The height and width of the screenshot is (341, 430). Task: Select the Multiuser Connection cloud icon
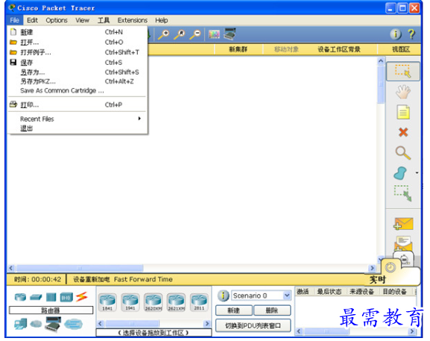pos(73,325)
